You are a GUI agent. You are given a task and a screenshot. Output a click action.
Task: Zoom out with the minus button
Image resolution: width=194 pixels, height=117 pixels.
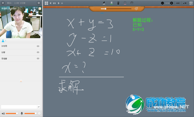click(x=162, y=3)
